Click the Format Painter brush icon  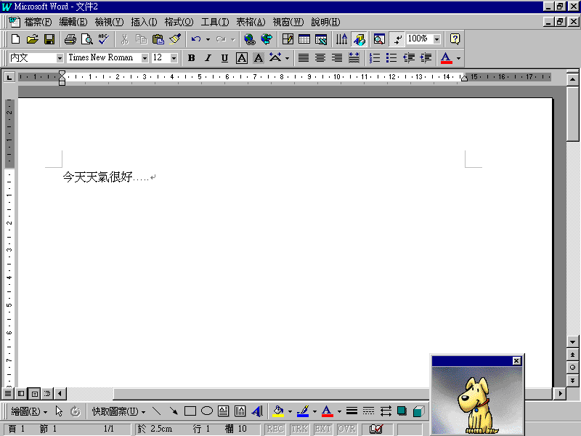[175, 39]
